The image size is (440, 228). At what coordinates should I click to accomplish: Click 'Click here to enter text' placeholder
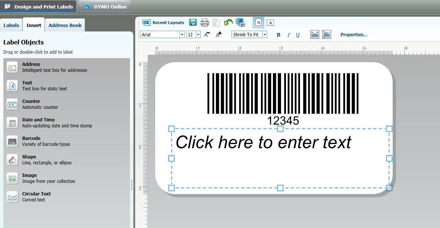click(x=263, y=142)
